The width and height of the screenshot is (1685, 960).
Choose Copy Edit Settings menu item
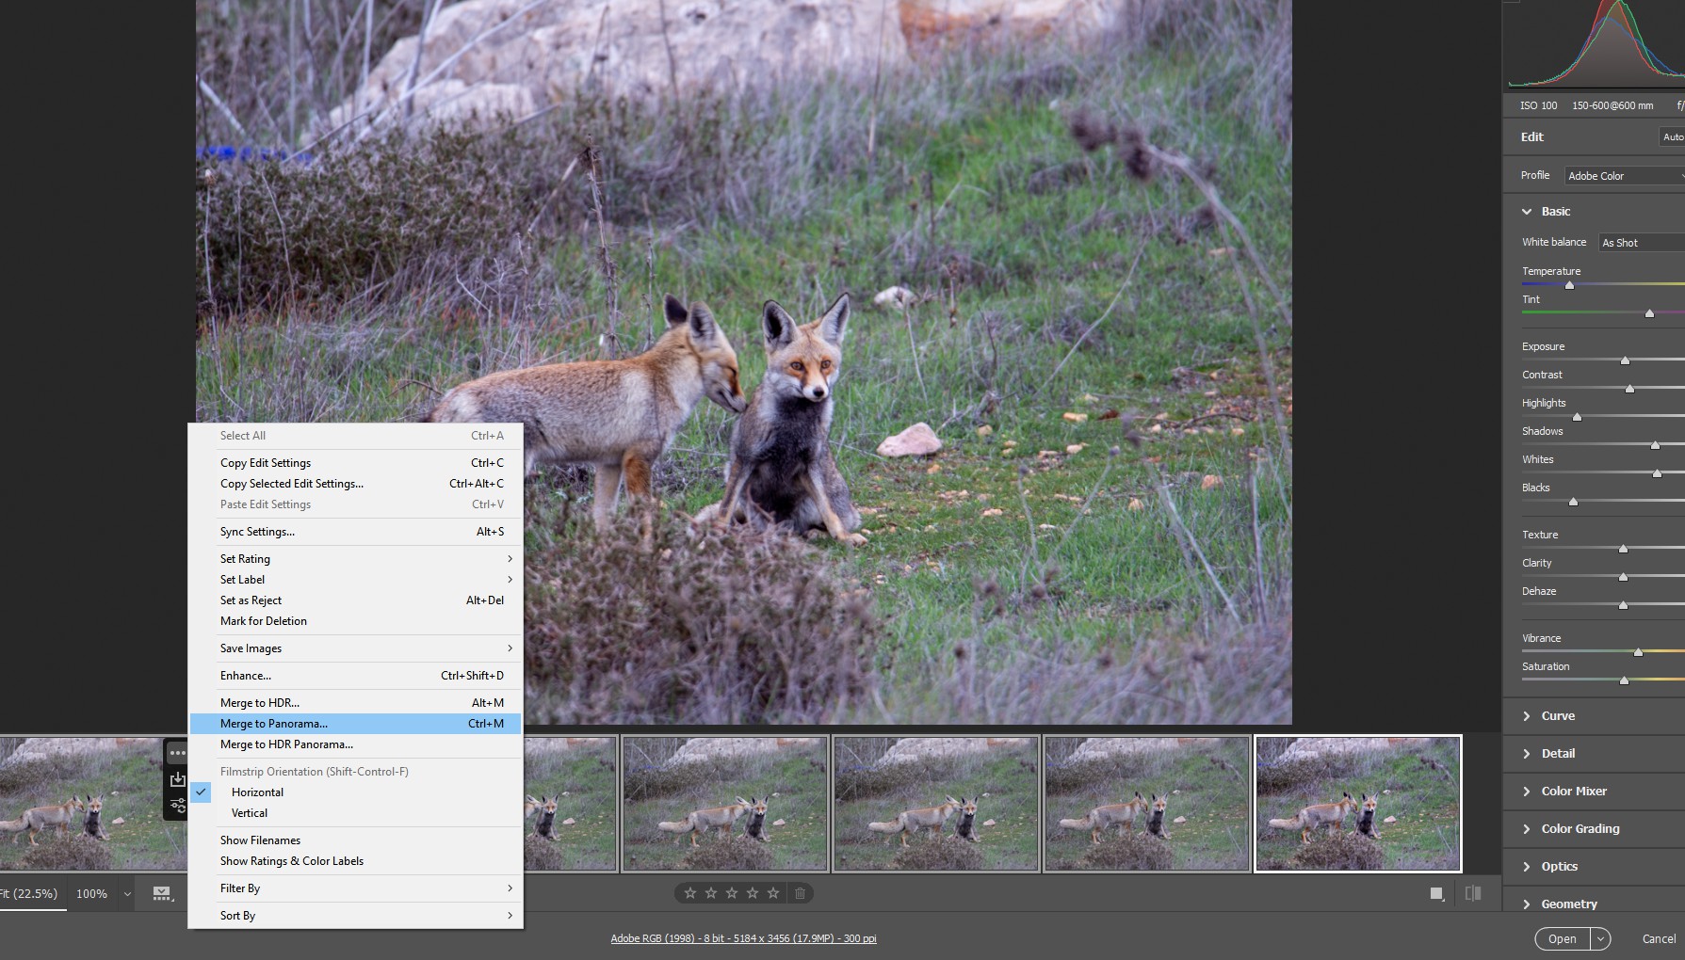[355, 463]
